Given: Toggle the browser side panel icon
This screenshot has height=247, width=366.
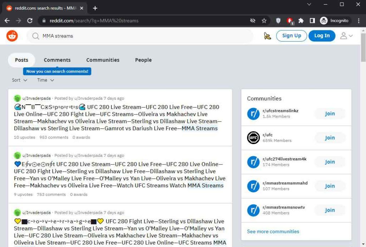Looking at the screenshot, I should (312, 21).
